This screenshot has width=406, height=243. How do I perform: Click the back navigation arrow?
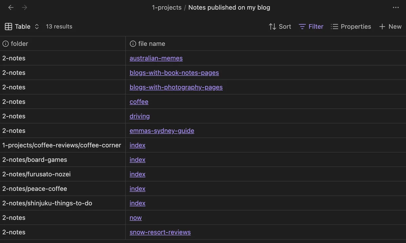click(x=11, y=7)
